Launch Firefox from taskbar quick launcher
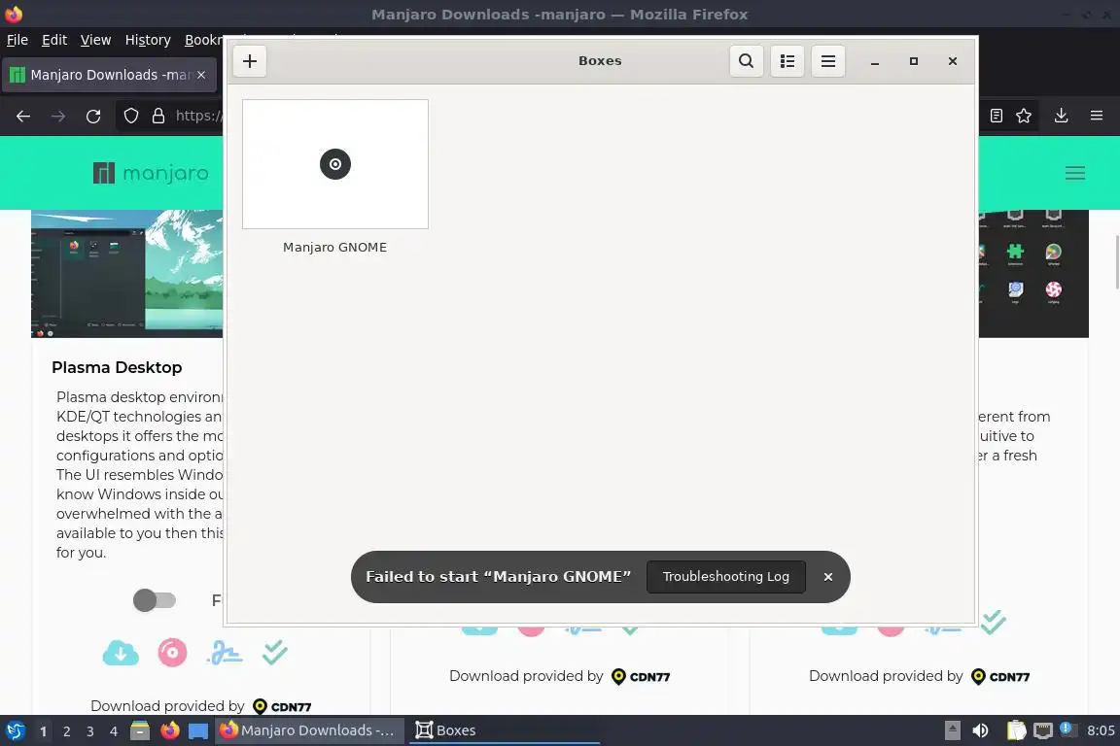 170,731
